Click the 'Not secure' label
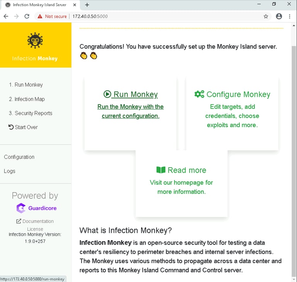Viewport: 297px width, 282px height. pyautogui.click(x=56, y=17)
